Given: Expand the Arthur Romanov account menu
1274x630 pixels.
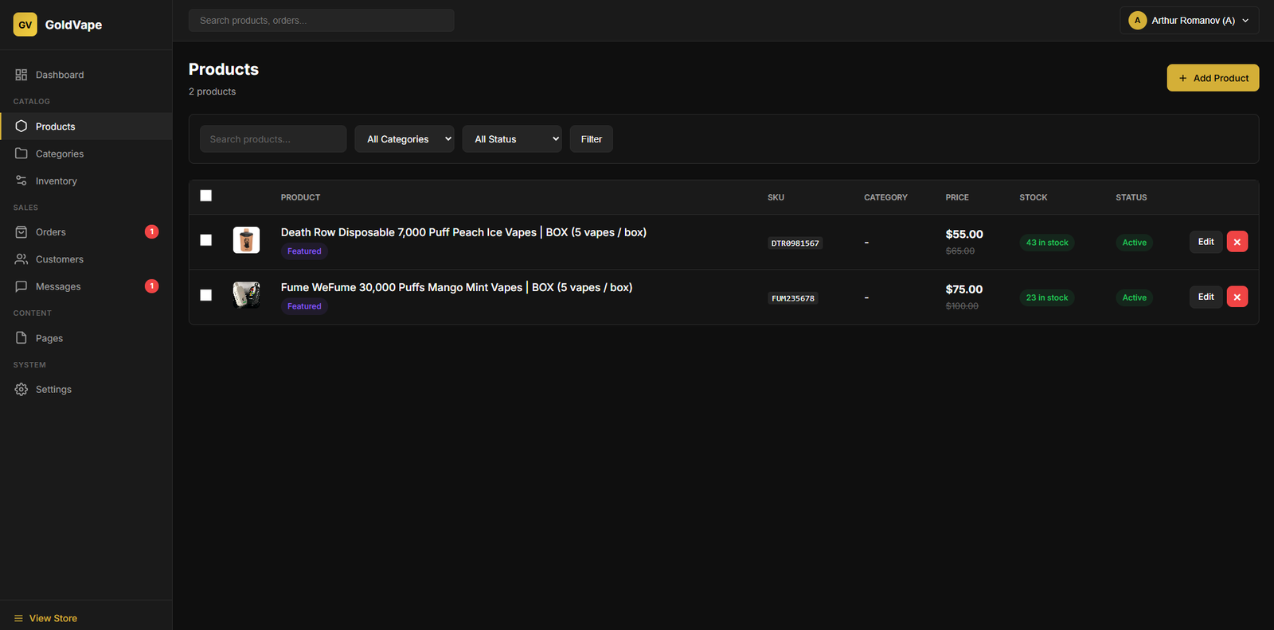Looking at the screenshot, I should 1189,21.
